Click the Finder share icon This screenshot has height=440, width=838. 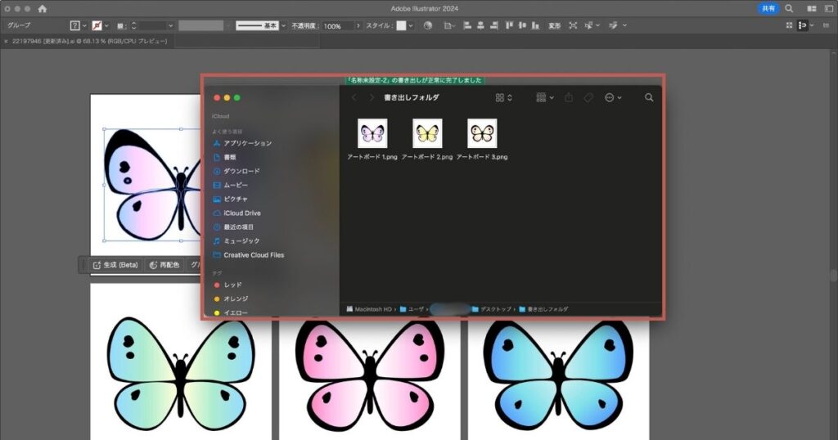click(x=569, y=97)
